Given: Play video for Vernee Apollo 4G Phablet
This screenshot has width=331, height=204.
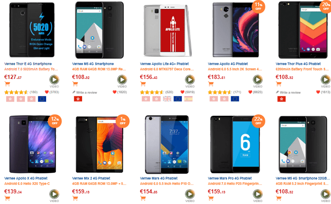Looking at the screenshot, I should (258, 80).
